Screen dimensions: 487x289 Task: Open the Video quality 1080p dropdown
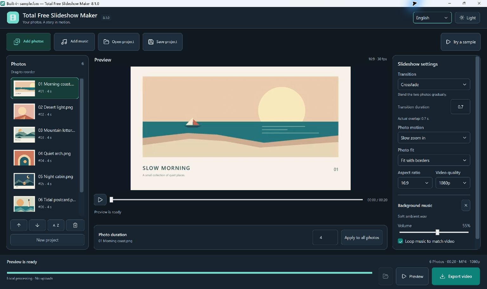[x=453, y=183]
